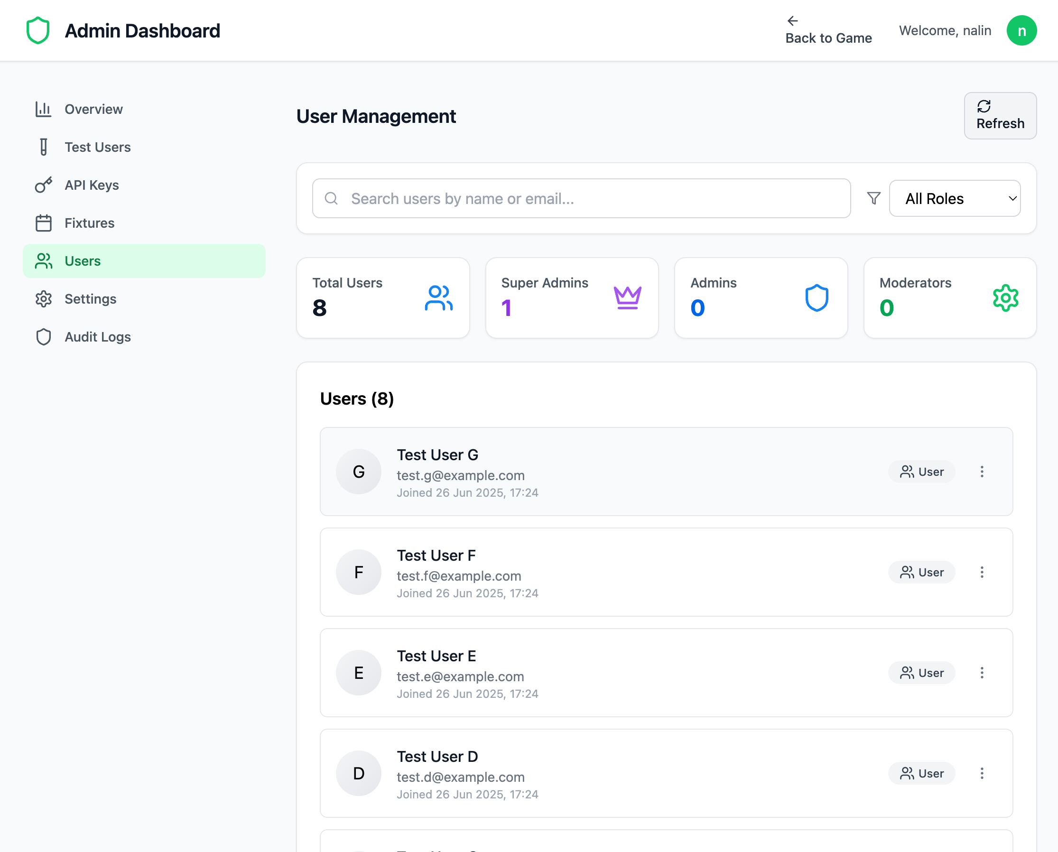Open three-dot menu for Test User E
The image size is (1058, 852).
coord(982,673)
